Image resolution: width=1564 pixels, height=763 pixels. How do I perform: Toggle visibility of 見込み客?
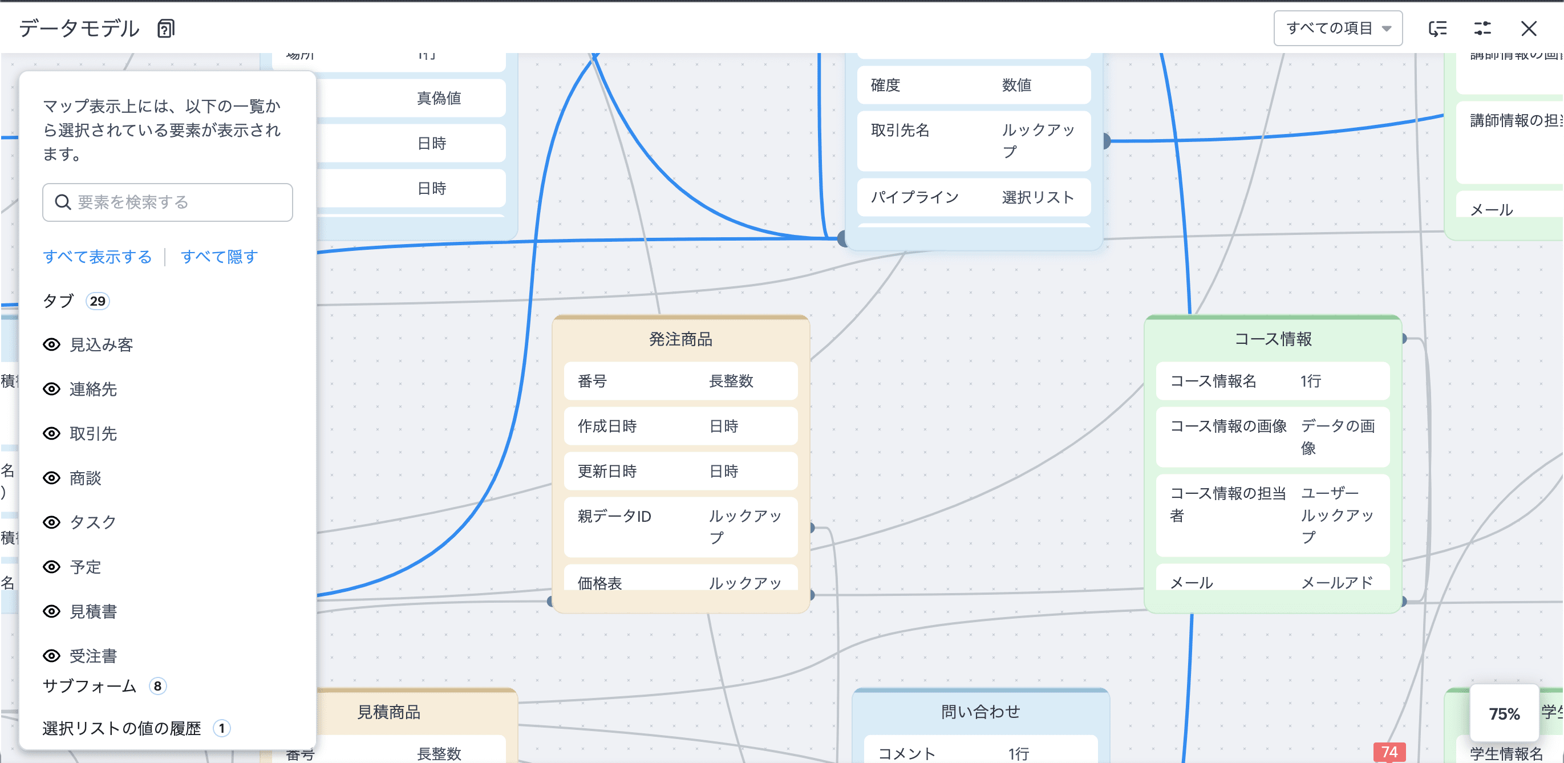[51, 345]
